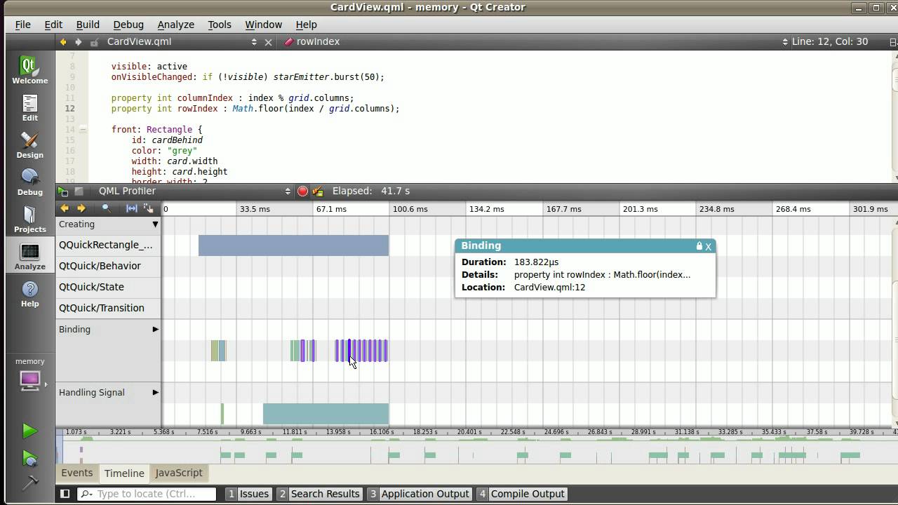Open the locator filter magnifier dropdown

point(86,494)
